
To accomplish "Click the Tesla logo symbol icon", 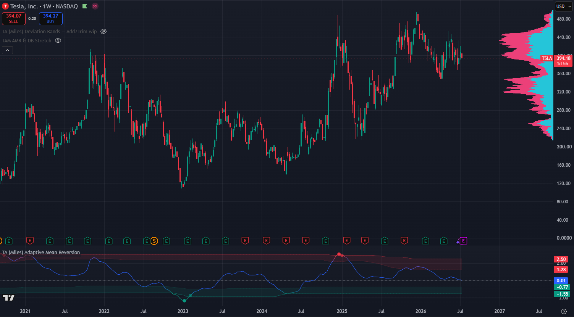I will [x=5, y=6].
